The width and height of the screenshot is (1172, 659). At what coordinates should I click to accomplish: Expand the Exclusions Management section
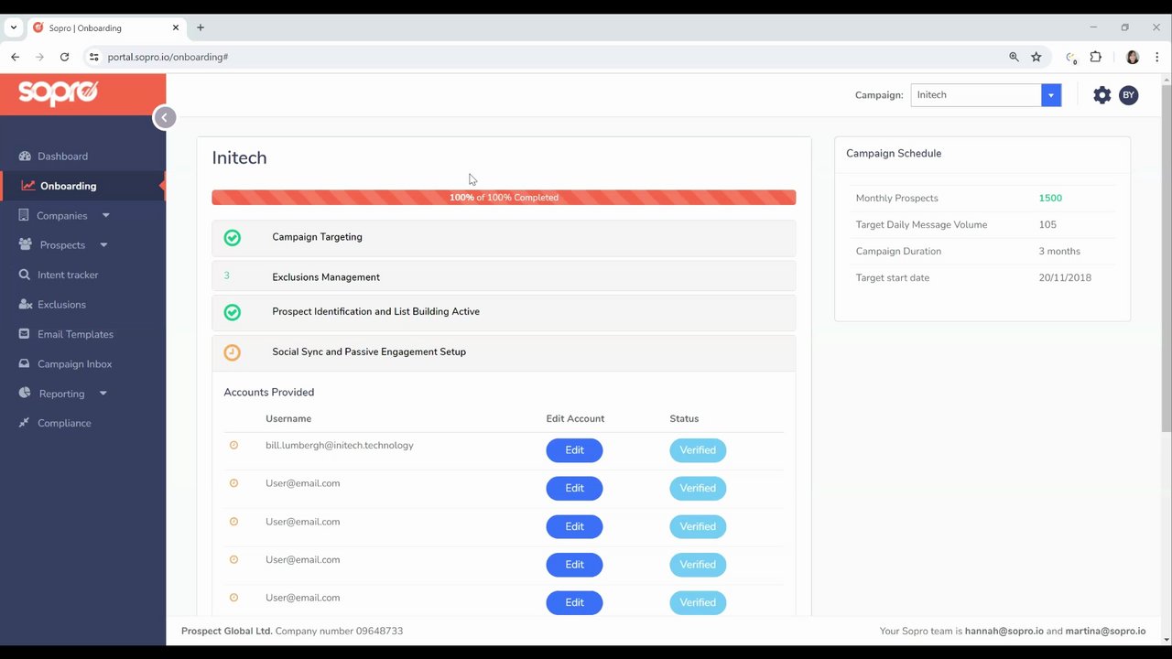coord(504,277)
